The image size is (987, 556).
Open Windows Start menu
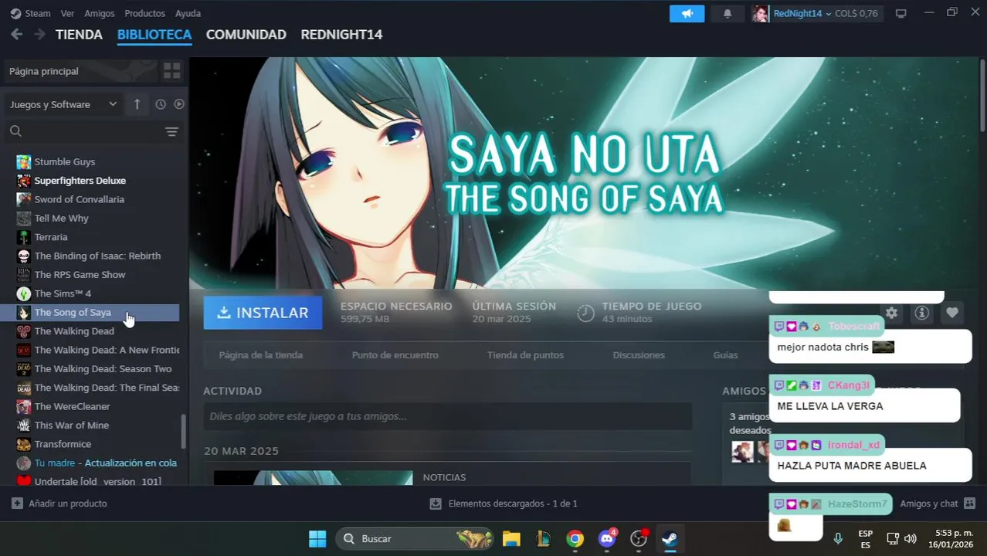pyautogui.click(x=317, y=538)
